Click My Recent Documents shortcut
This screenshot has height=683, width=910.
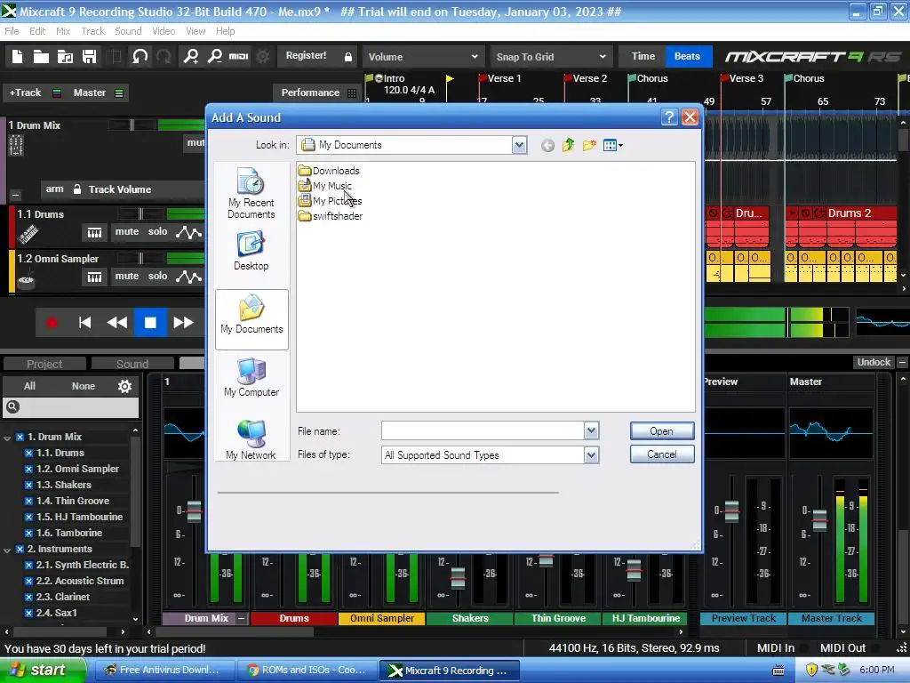(x=251, y=193)
